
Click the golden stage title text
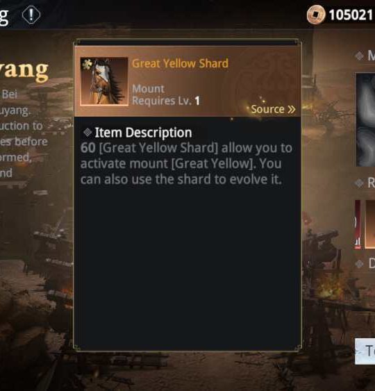tap(24, 70)
